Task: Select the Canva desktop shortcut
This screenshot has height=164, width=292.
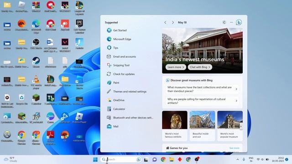Action: (51, 118)
